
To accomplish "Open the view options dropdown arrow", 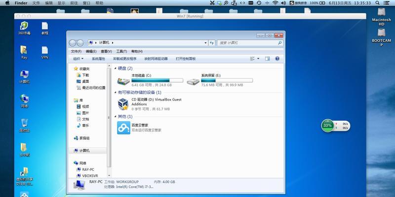I will (258, 59).
